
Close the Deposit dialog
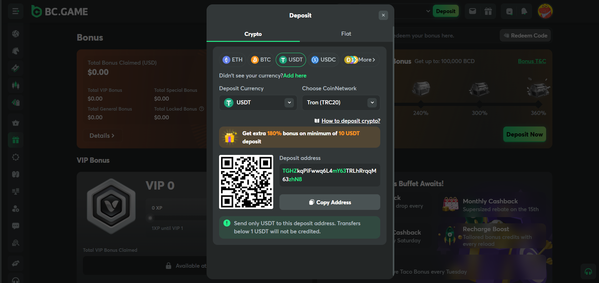(383, 15)
